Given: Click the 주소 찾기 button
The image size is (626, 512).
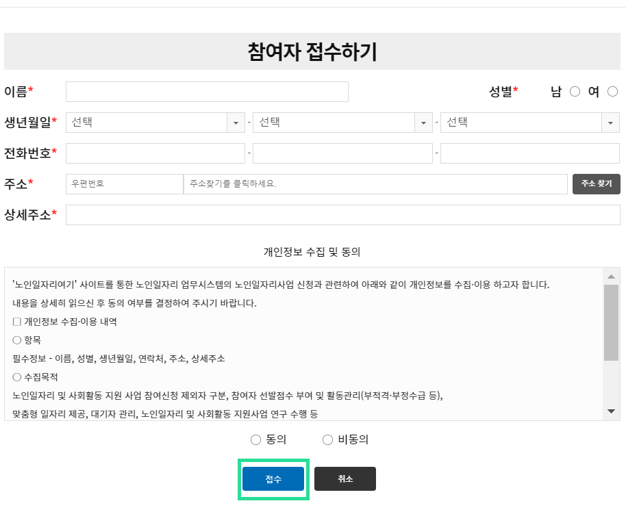Looking at the screenshot, I should coord(596,184).
